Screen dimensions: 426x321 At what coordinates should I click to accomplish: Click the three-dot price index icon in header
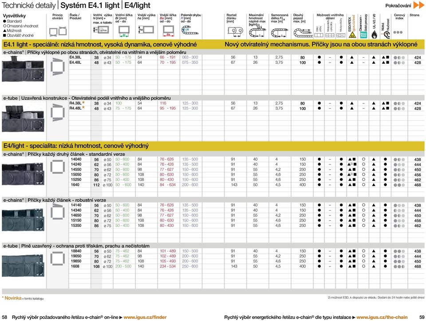pos(398,32)
